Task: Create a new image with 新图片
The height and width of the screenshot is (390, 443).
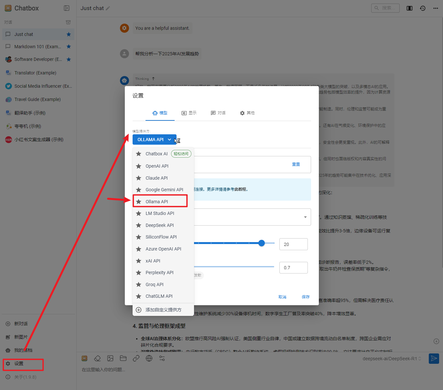Action: (38, 337)
